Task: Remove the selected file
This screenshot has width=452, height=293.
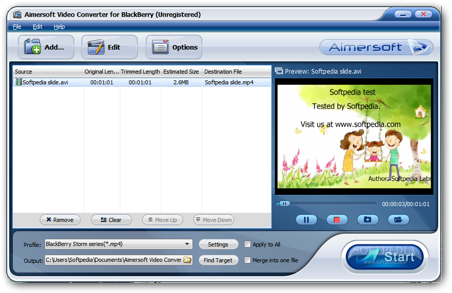Action: point(60,220)
